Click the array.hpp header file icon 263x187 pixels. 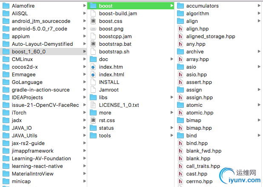pyautogui.click(x=180, y=59)
